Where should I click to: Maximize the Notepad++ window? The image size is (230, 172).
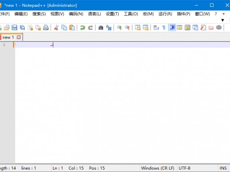(x=212, y=5)
